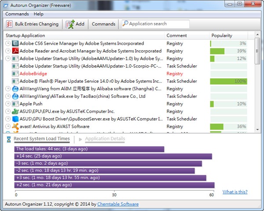Click the 3% popularity value for Adobe CS6
This screenshot has width=264, height=211.
(243, 44)
